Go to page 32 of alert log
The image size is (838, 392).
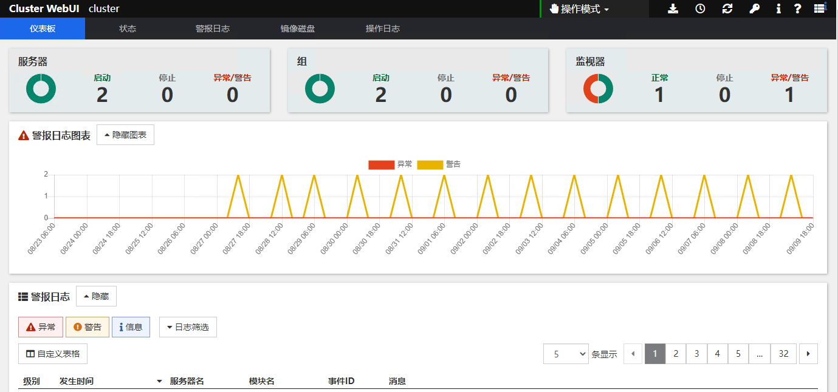click(x=783, y=354)
